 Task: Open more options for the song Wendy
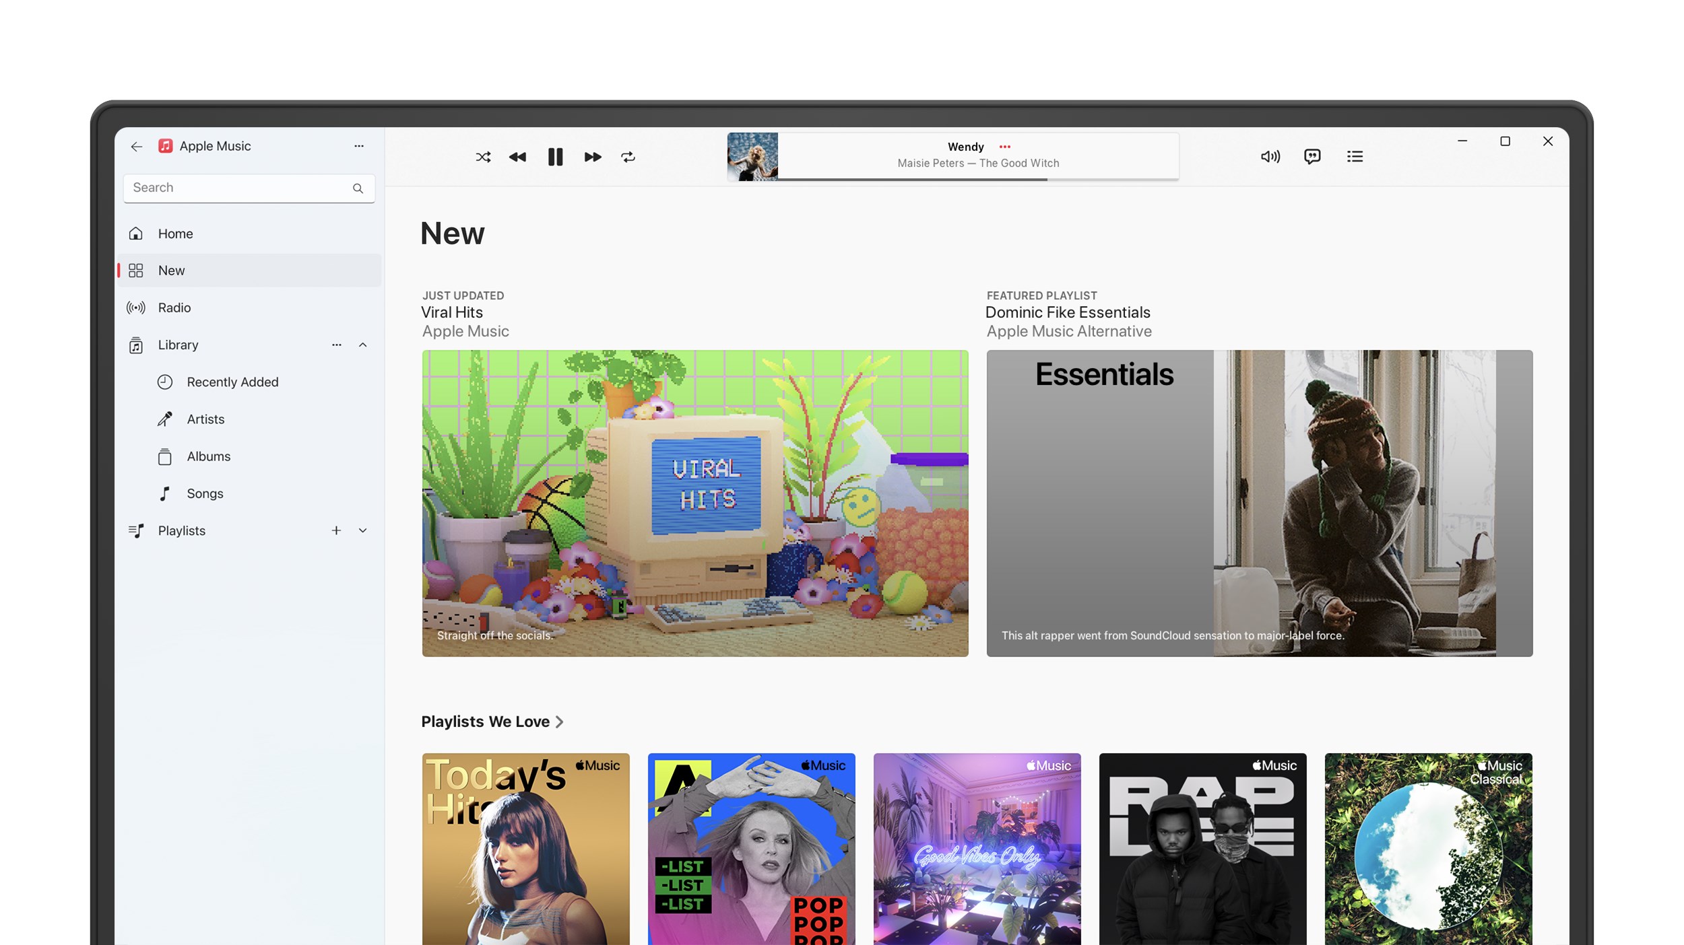pos(1005,147)
